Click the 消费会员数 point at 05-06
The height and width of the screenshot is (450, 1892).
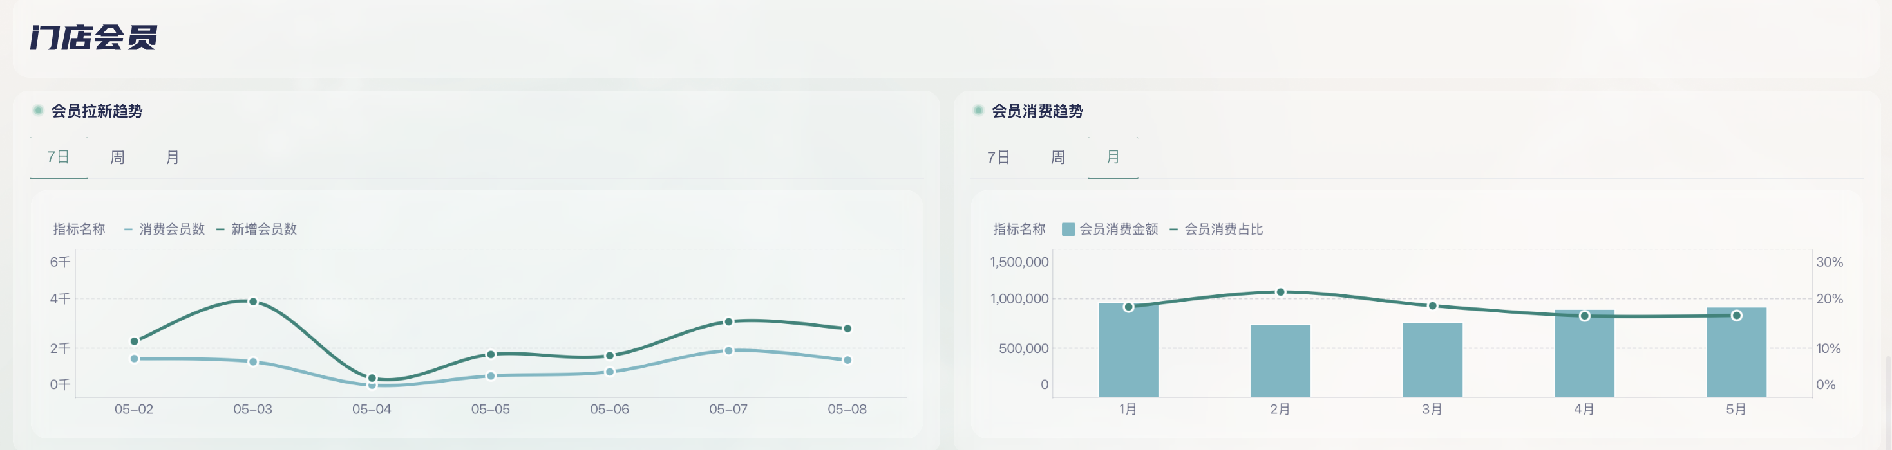point(610,372)
